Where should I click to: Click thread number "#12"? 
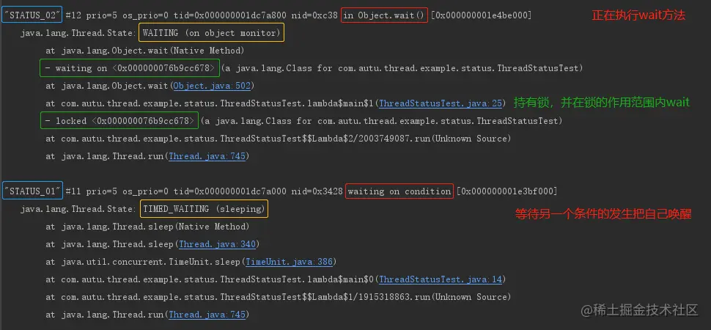[x=73, y=15]
